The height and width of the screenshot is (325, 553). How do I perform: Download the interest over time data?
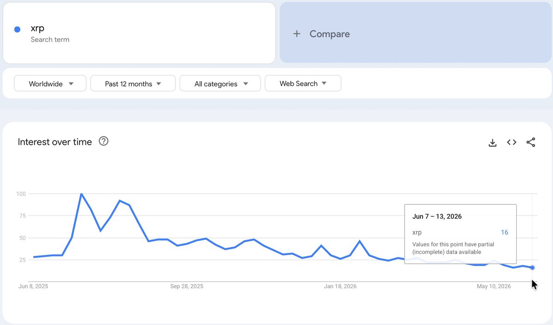tap(493, 143)
